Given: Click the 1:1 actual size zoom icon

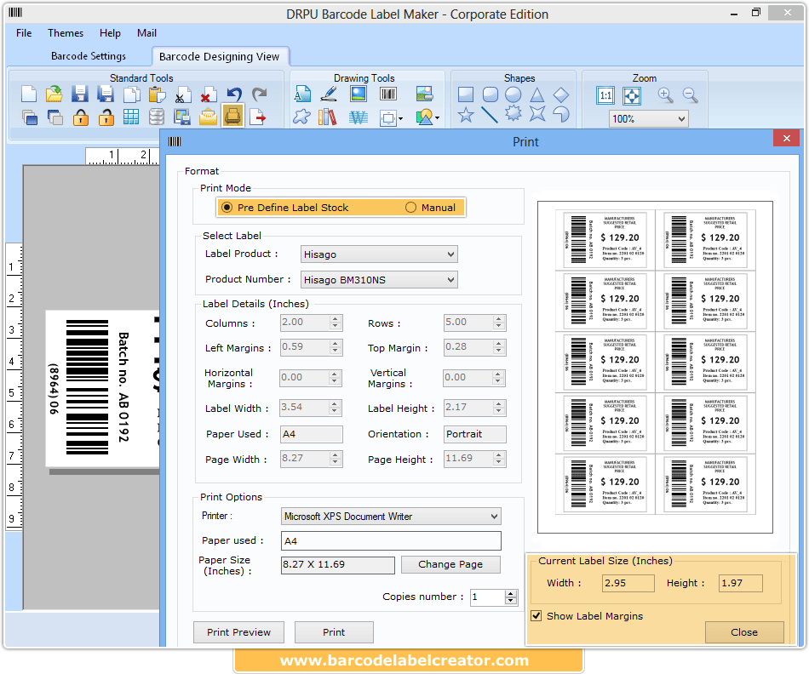Looking at the screenshot, I should coord(605,95).
